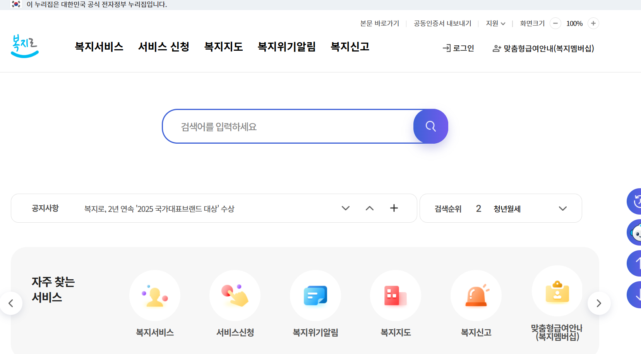Viewport: 641px width, 354px height.
Task: Click the 복지신고 label under shortcut
Action: point(476,332)
